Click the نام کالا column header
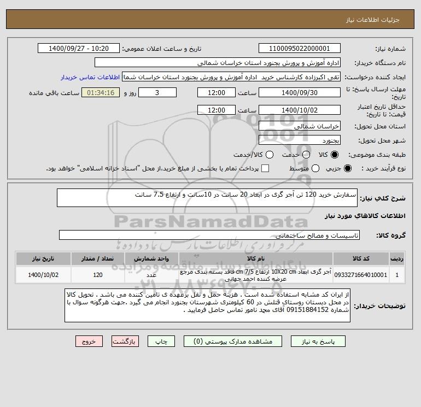 (256, 258)
